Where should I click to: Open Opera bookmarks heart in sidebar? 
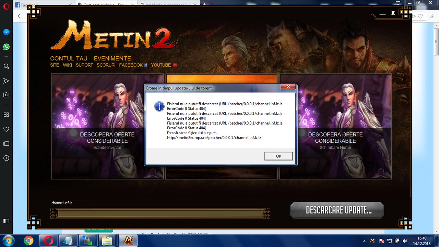point(6,129)
